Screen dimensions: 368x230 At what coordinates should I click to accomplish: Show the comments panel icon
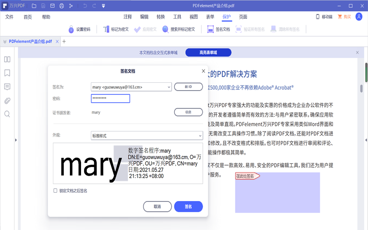tap(7, 86)
